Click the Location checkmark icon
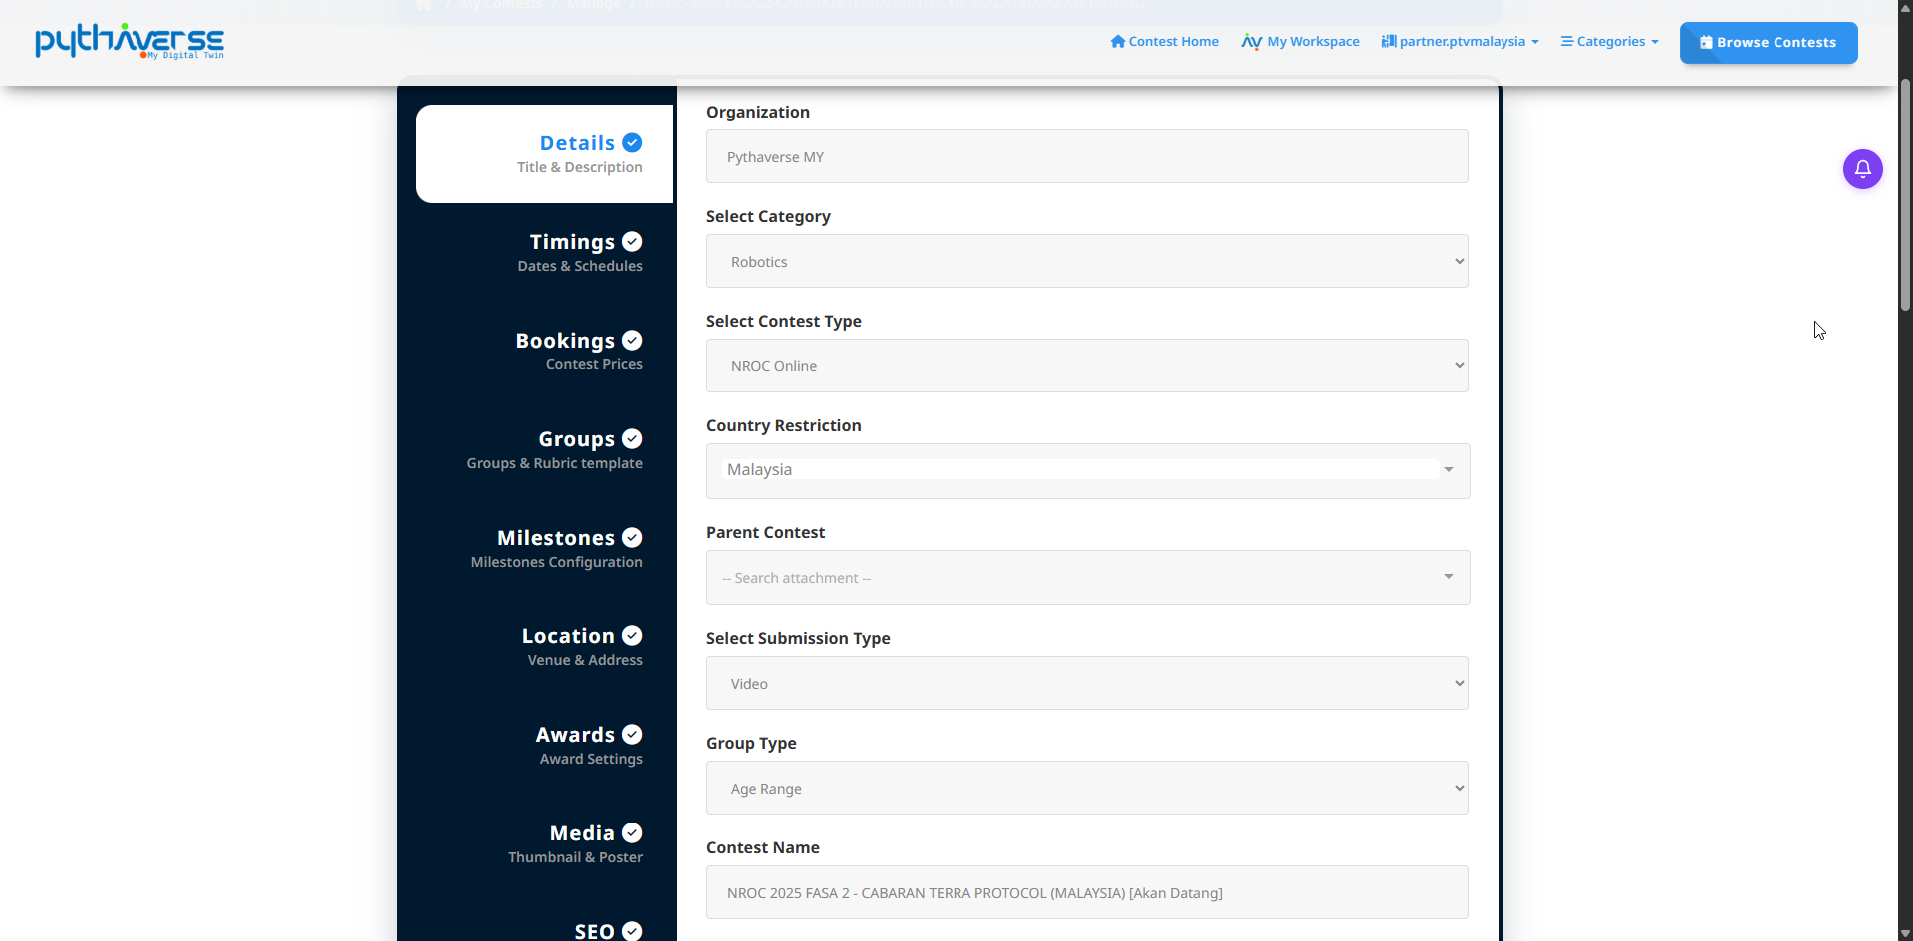This screenshot has width=1913, height=941. point(632,636)
